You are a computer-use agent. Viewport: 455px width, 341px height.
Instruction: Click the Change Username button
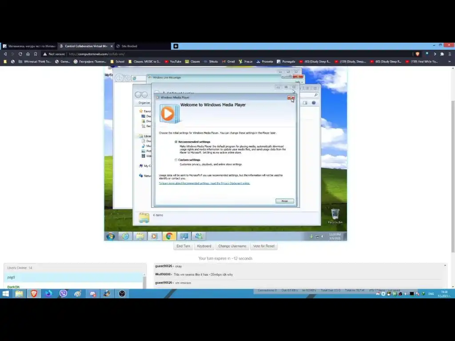point(232,246)
